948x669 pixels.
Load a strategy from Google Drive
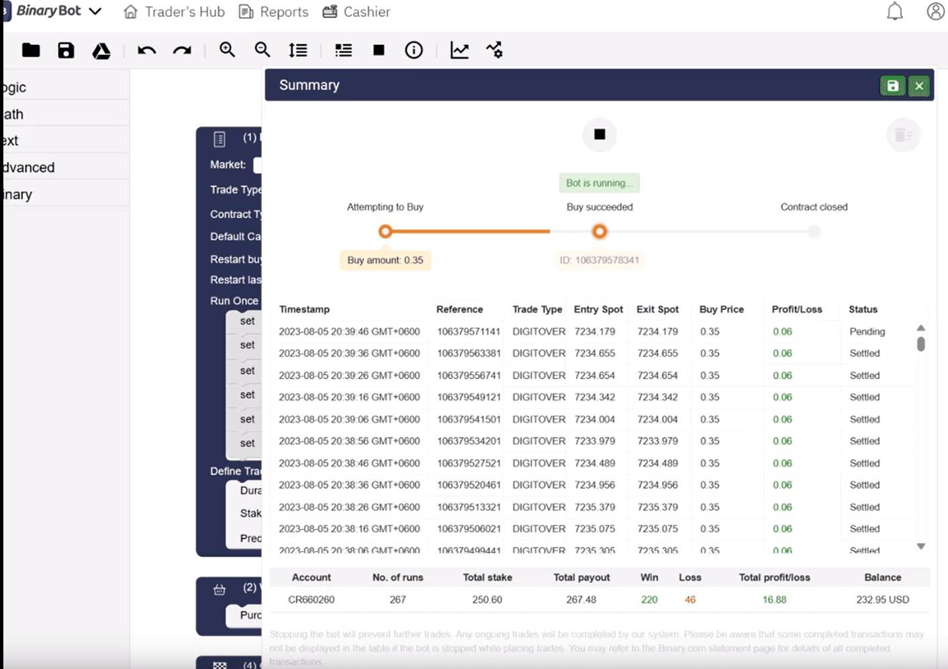101,50
